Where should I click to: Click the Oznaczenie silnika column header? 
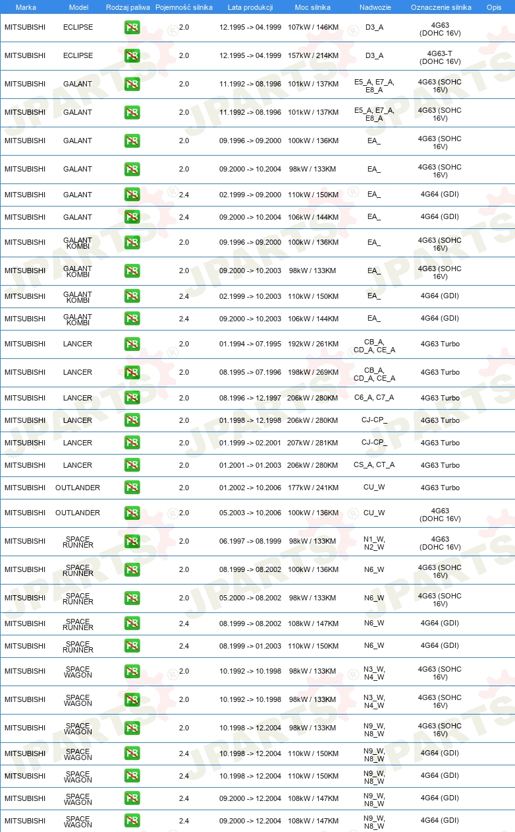(441, 7)
